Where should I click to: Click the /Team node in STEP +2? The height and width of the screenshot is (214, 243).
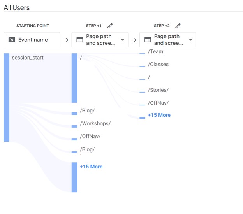pos(155,51)
